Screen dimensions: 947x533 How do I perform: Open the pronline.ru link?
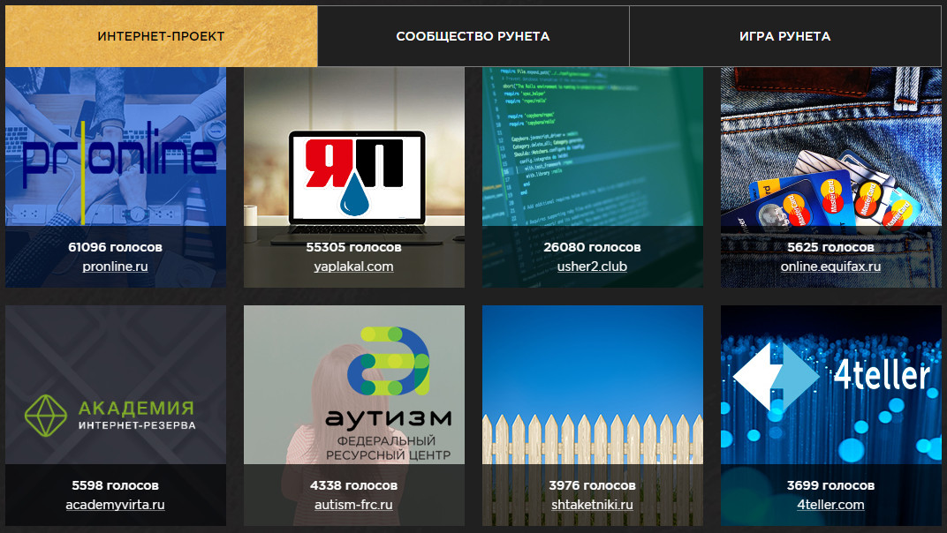coord(116,266)
